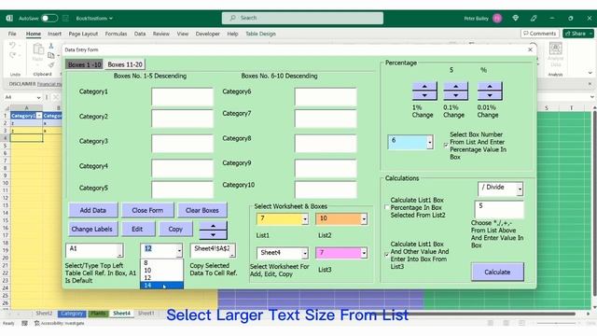Open the pink List3 dropdown

pyautogui.click(x=364, y=253)
